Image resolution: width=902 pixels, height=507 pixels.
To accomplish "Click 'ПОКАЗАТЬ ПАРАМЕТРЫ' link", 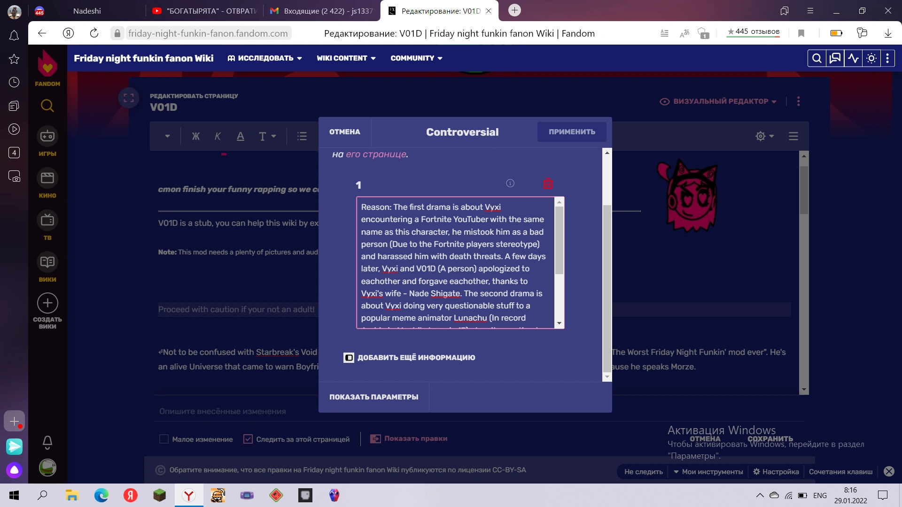I will point(374,397).
